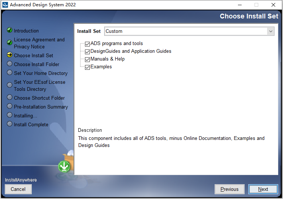
Task: Cancel the installation
Action: click(x=18, y=189)
